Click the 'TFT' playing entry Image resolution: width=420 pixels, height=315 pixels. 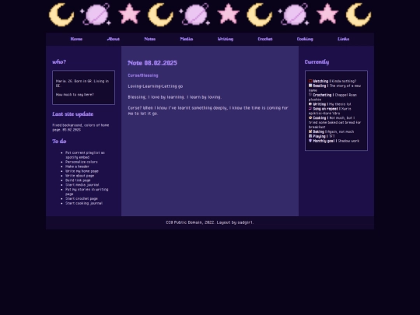[332, 136]
